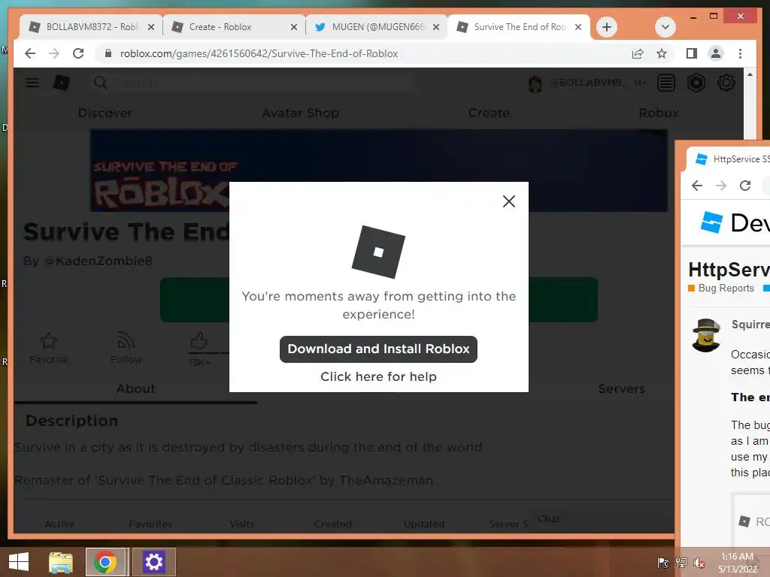Open the settings gear taskbar app
This screenshot has width=770, height=577.
click(153, 562)
